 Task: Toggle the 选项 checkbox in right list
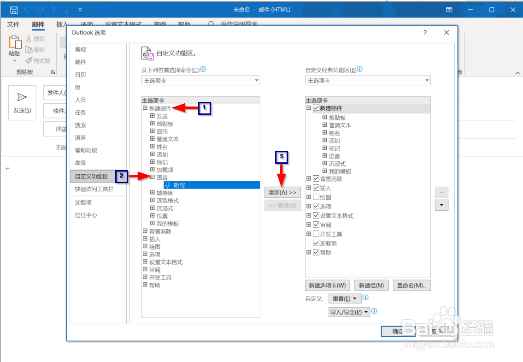(x=316, y=206)
